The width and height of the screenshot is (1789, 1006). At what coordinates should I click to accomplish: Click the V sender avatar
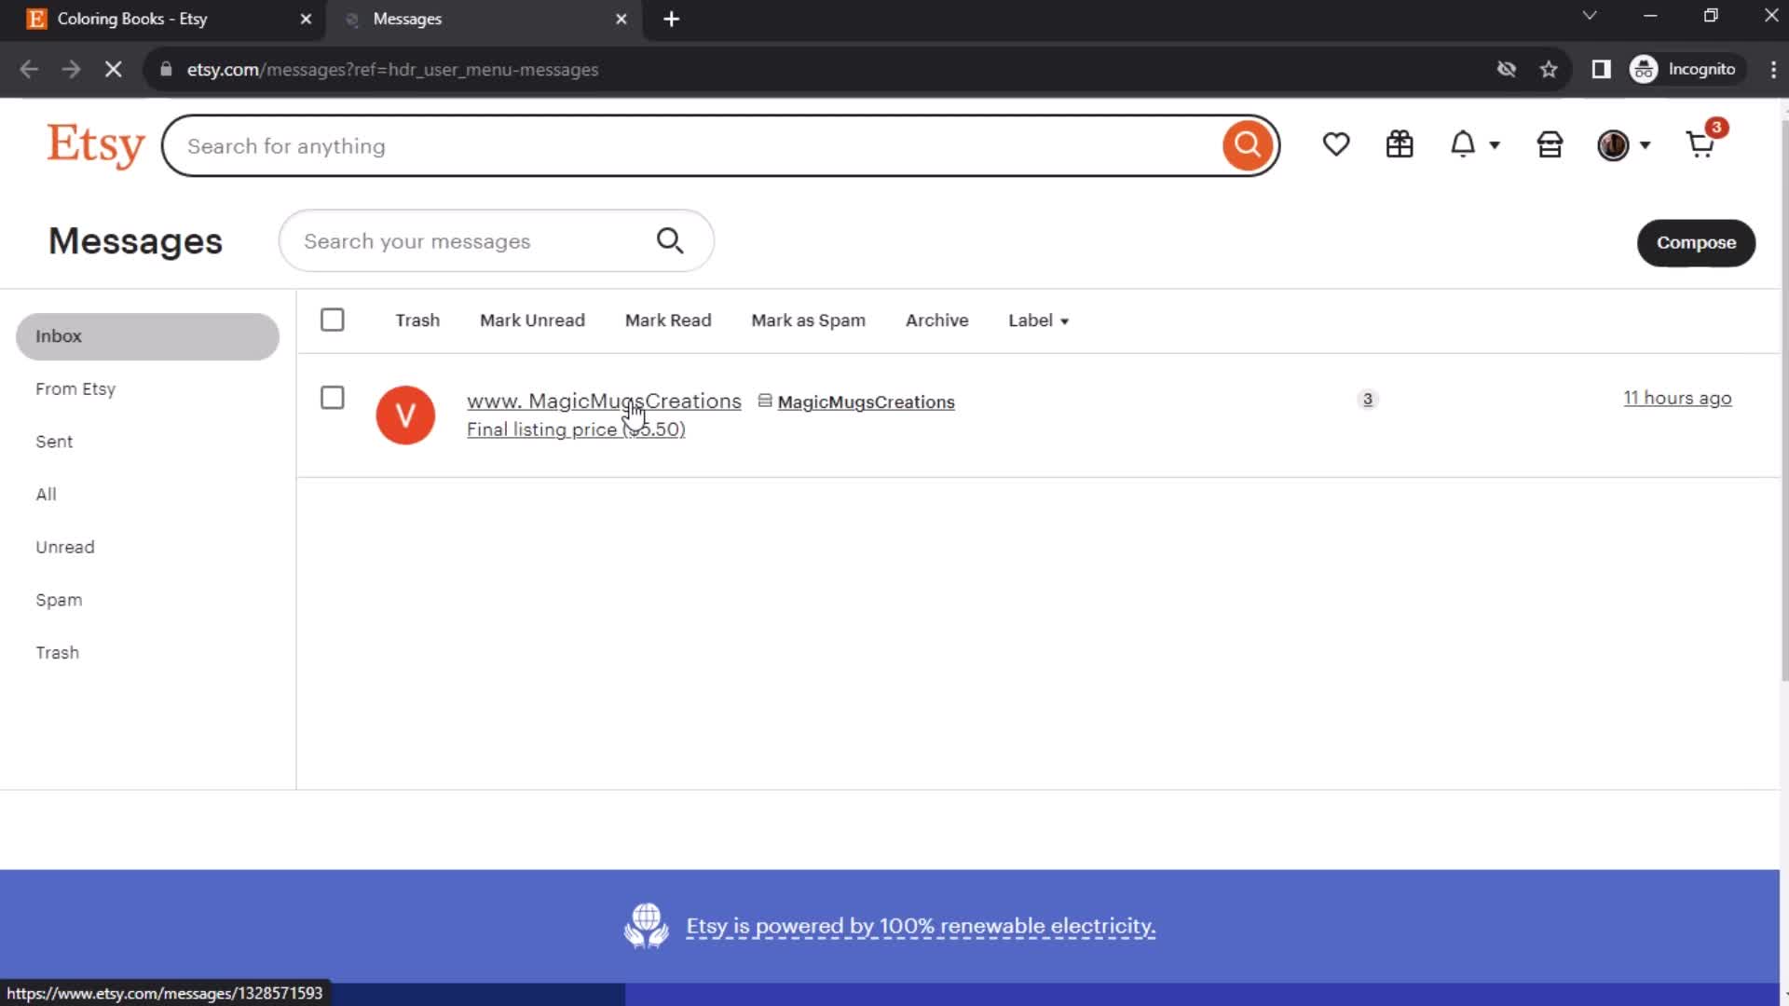(x=405, y=415)
